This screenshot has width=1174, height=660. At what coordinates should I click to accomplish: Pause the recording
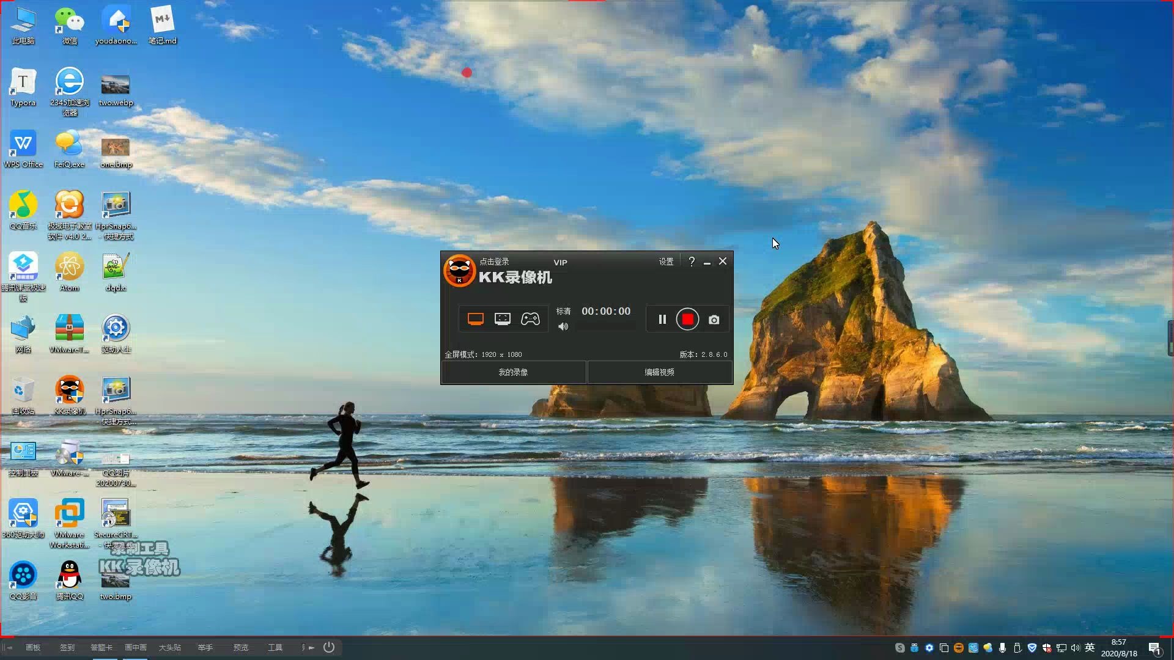(x=662, y=320)
